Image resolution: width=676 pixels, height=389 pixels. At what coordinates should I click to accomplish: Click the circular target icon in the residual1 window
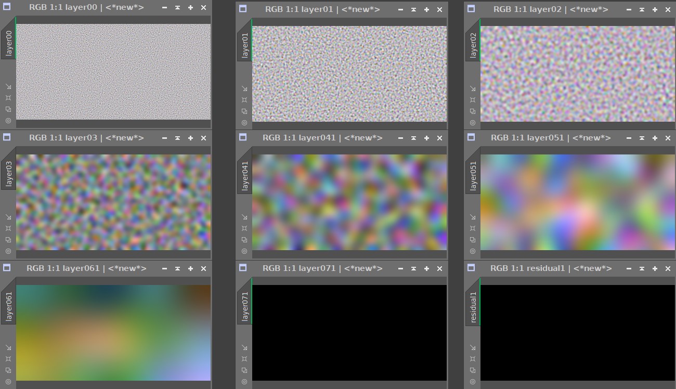[473, 381]
